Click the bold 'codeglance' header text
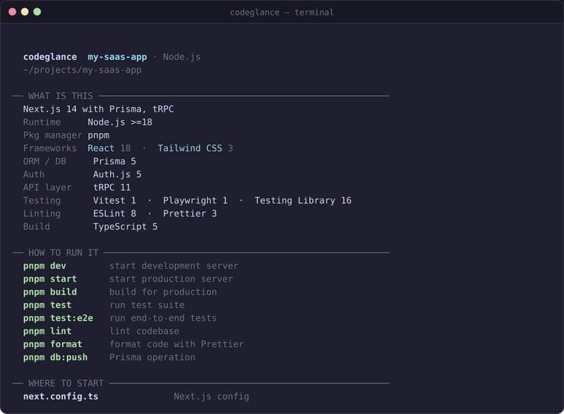Image resolution: width=564 pixels, height=414 pixels. (x=50, y=57)
